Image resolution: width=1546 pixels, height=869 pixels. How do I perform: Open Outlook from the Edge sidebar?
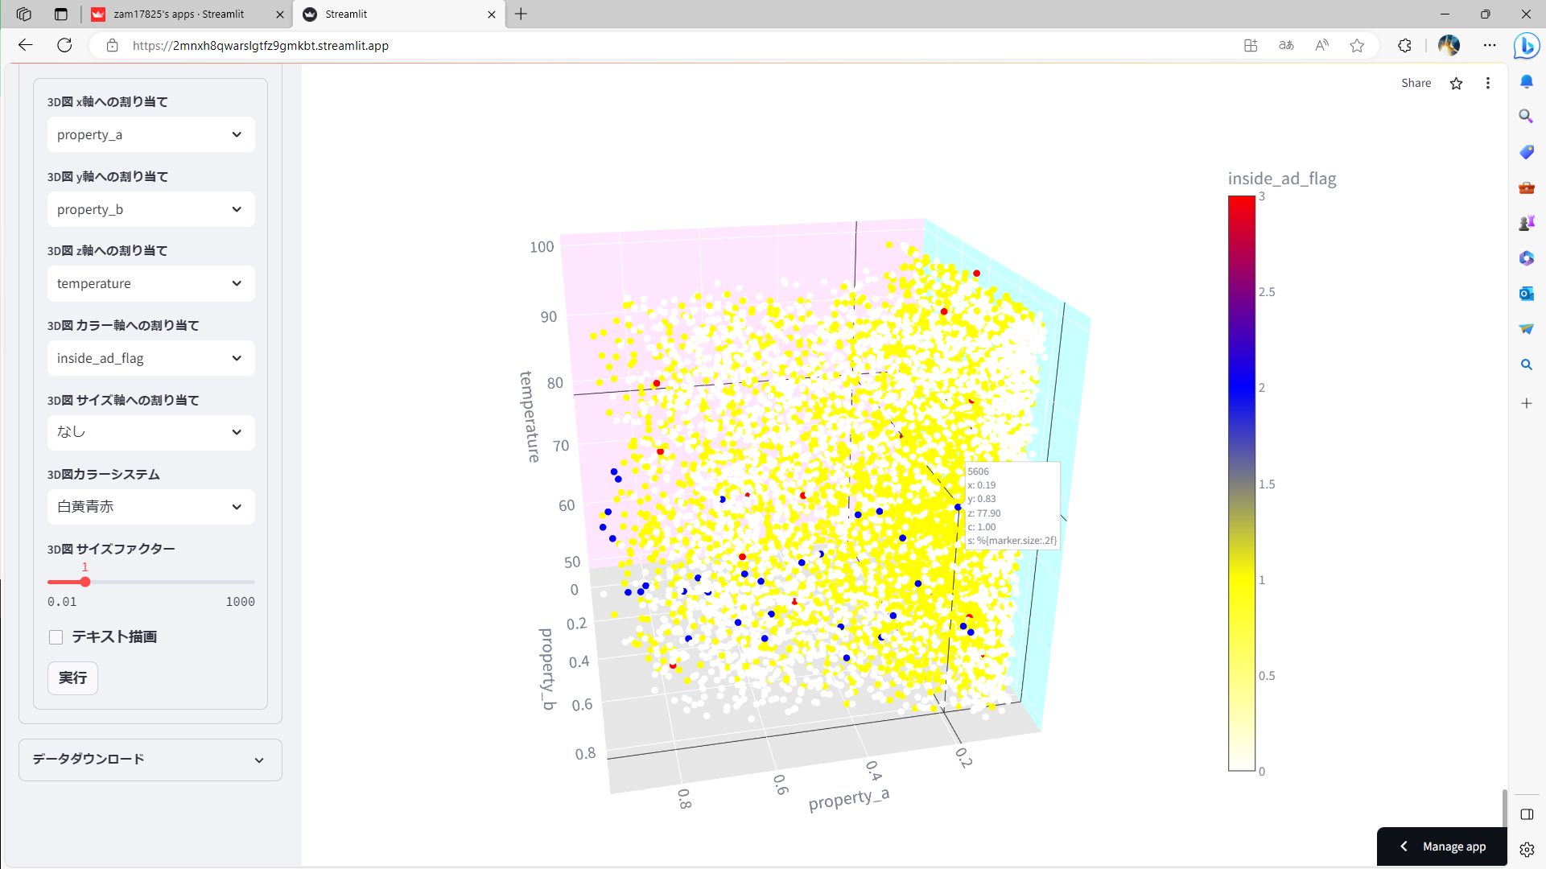pos(1526,294)
